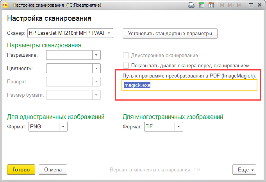The image size is (266, 182).
Task: Enable Показывать диалог сканера перед сканированием
Action: pos(126,65)
